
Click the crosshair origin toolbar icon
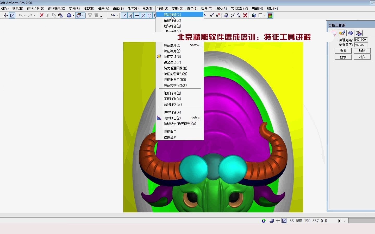[x=6, y=15]
